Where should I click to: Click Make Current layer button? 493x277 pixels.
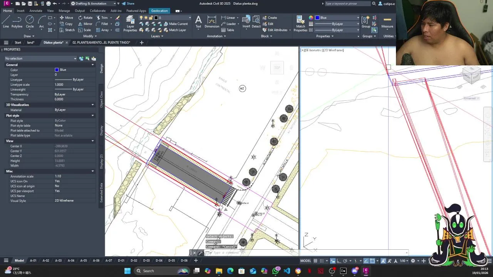[175, 24]
